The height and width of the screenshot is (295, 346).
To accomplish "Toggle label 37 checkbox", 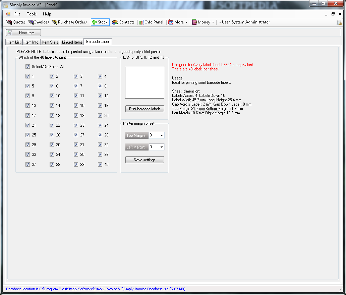I will [x=27, y=164].
